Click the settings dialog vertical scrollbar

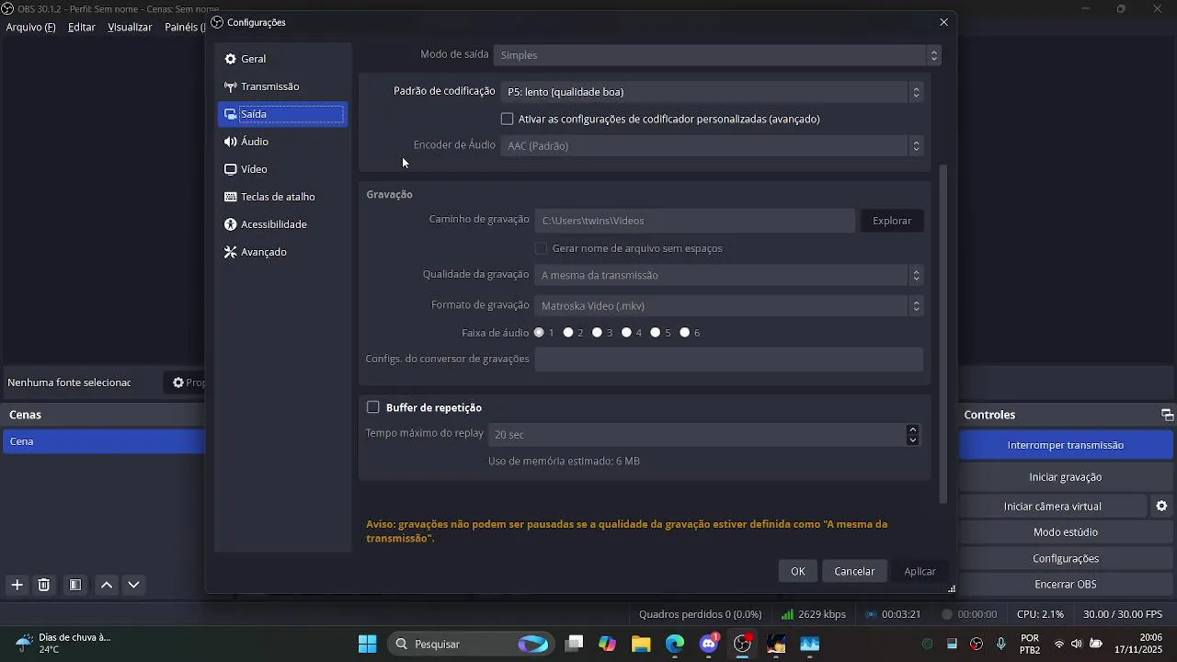click(943, 333)
